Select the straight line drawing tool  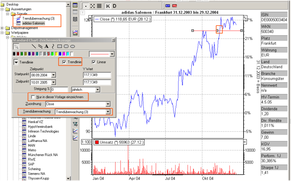pyautogui.click(x=34, y=46)
